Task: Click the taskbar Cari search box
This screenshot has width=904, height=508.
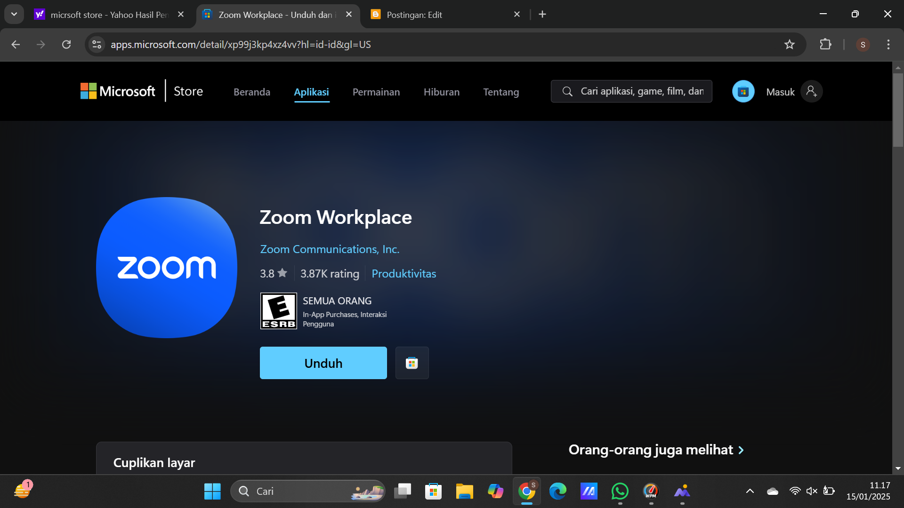Action: click(x=307, y=491)
